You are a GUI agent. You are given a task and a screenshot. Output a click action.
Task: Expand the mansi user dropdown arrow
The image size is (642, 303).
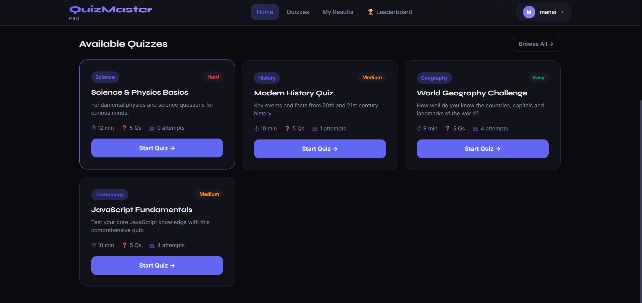tap(562, 12)
